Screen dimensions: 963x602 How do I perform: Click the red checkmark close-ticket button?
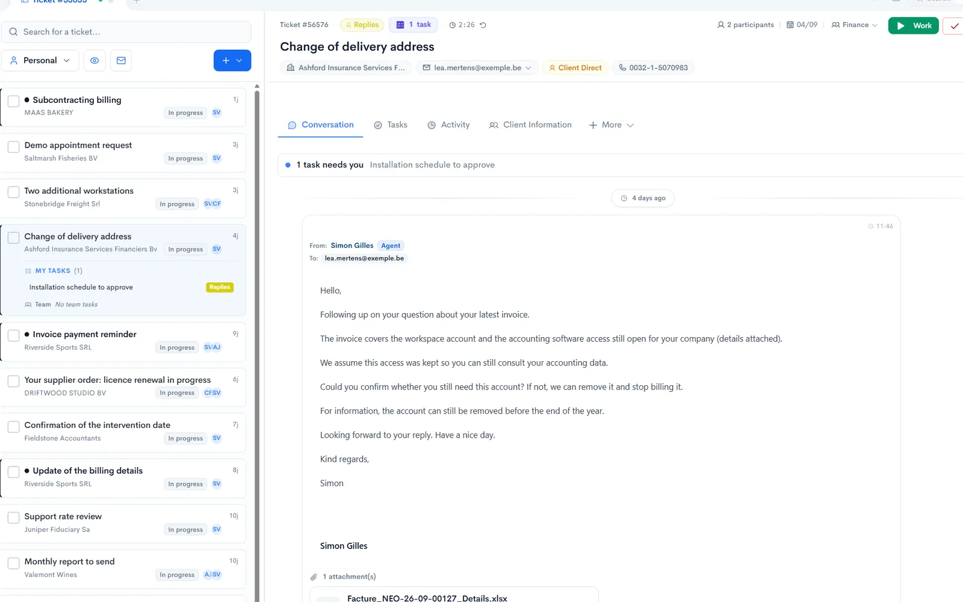953,26
